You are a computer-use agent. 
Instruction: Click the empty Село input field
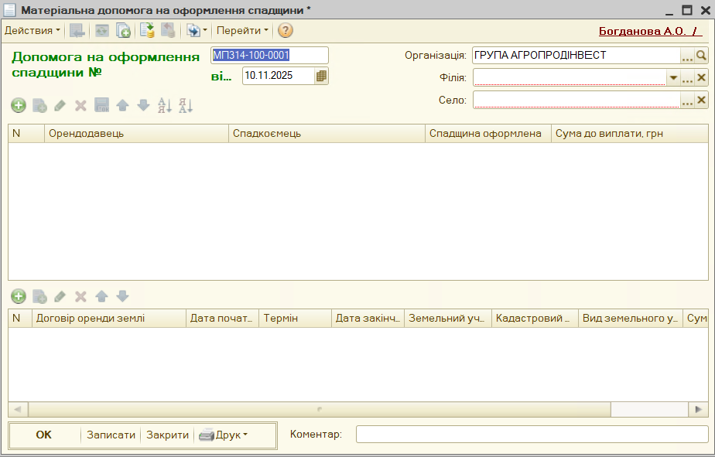tap(576, 100)
